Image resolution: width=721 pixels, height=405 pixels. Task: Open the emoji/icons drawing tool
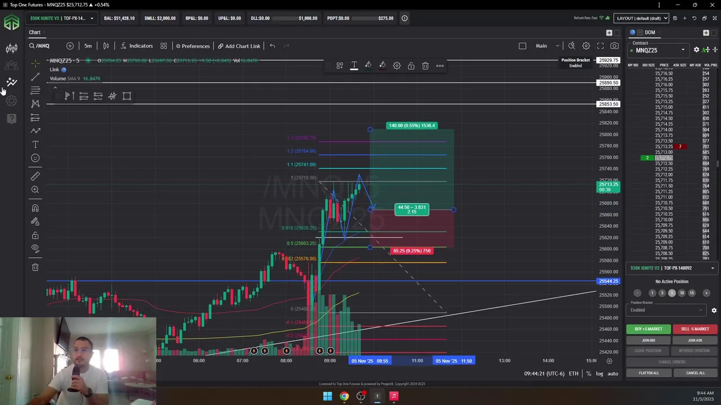click(x=35, y=158)
